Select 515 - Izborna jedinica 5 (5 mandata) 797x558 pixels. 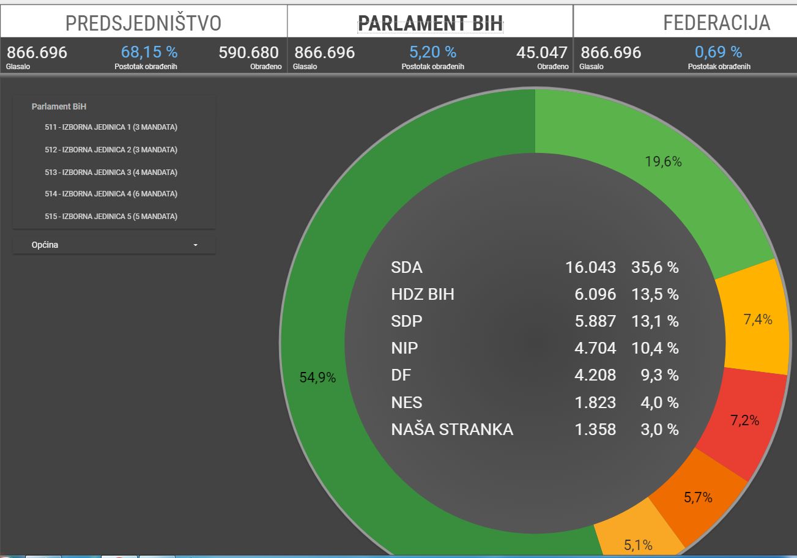(x=111, y=217)
